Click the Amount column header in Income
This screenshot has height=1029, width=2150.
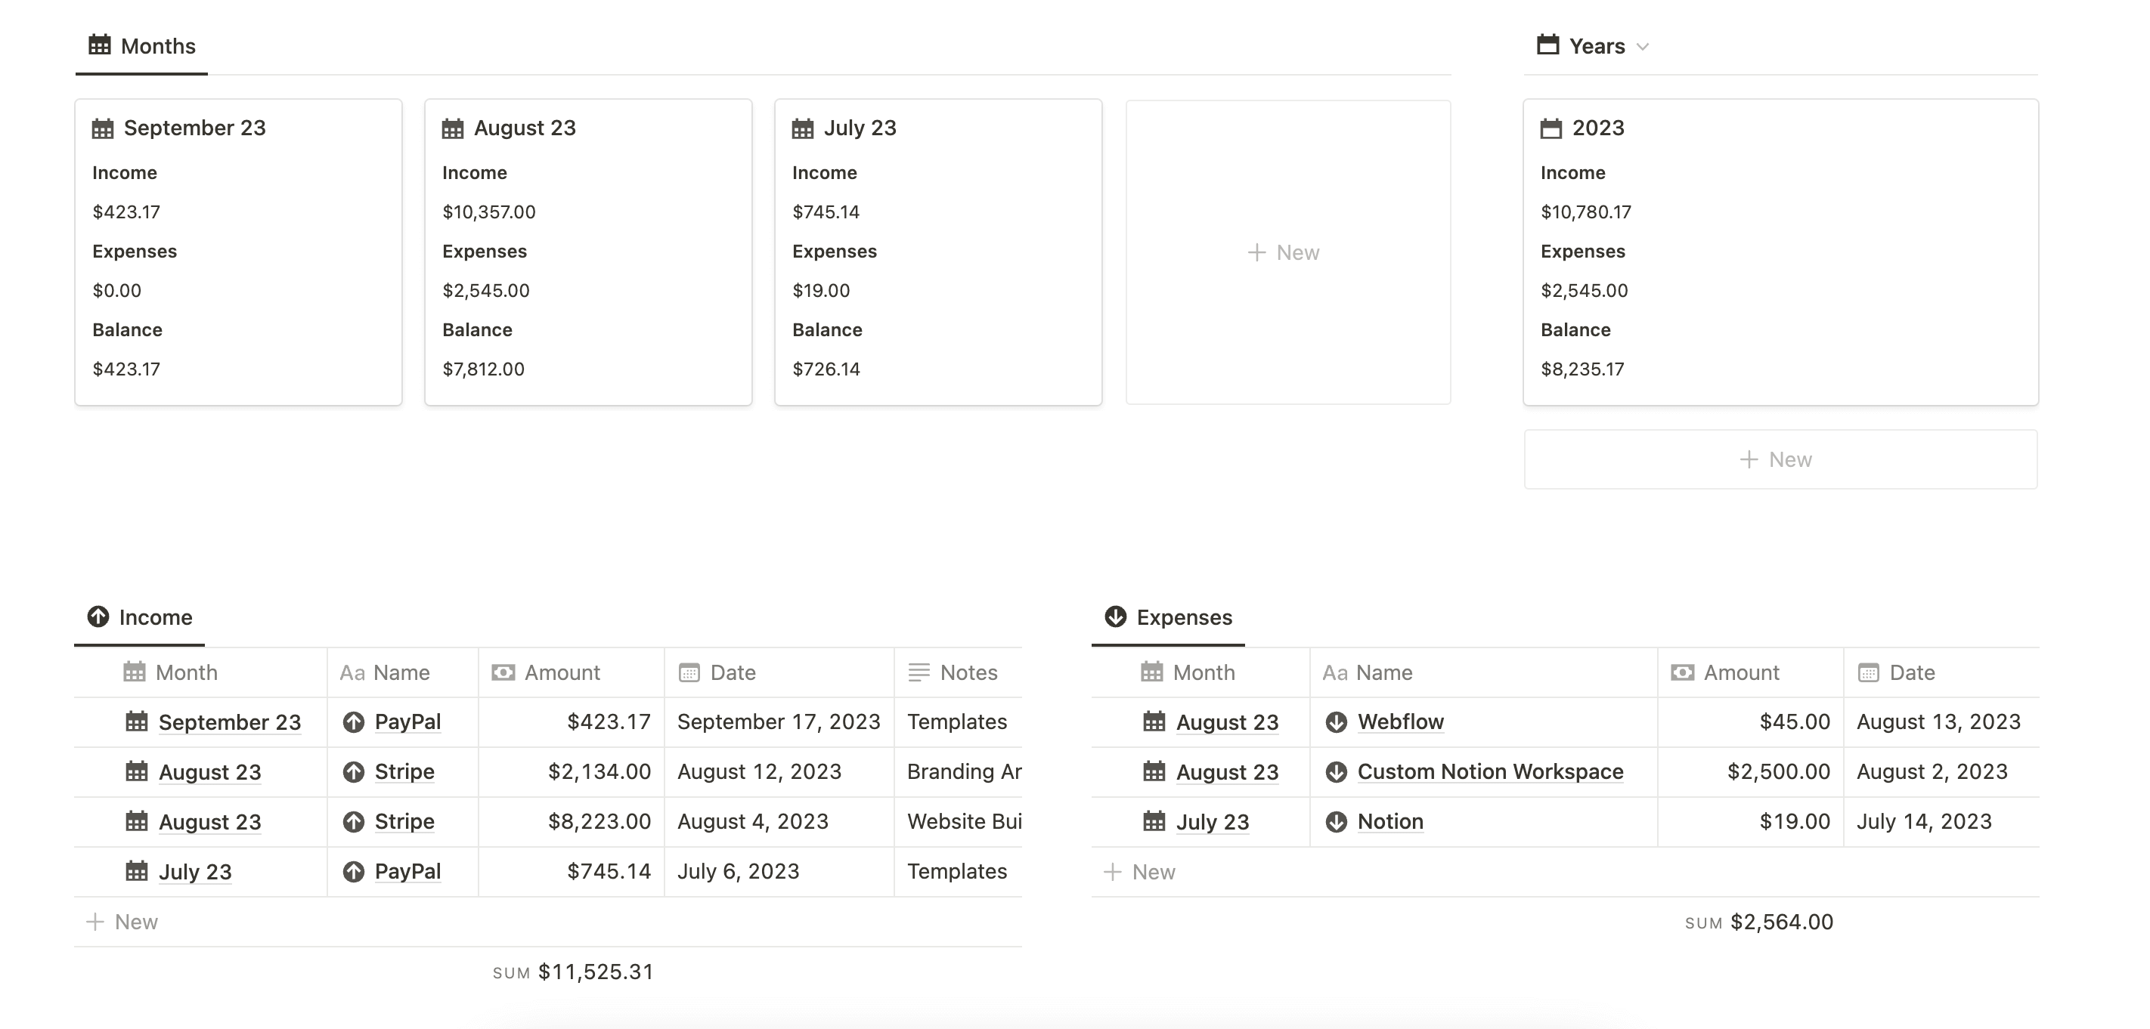tap(561, 672)
